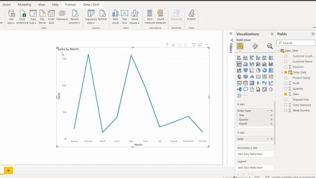Click the chart's drill up arrow
This screenshot has height=178, width=316.
167,45
